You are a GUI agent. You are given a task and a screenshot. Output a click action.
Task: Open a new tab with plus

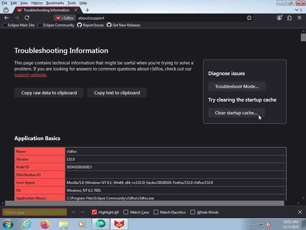click(88, 10)
